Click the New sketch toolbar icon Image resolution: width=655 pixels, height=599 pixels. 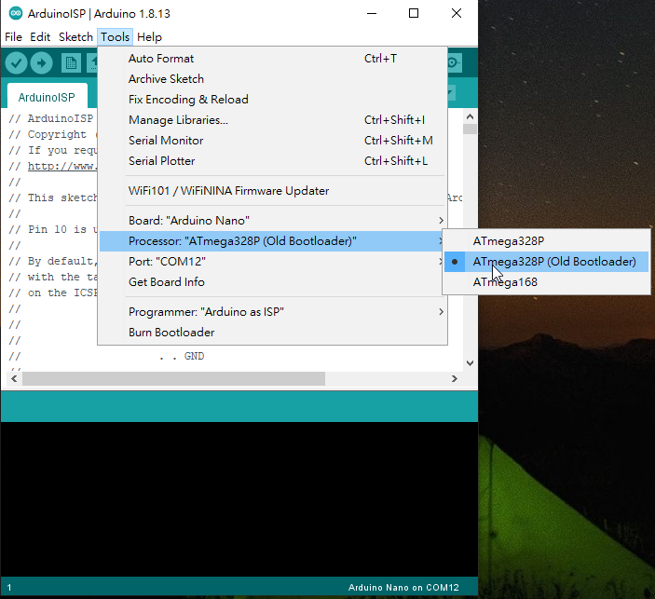pos(71,62)
